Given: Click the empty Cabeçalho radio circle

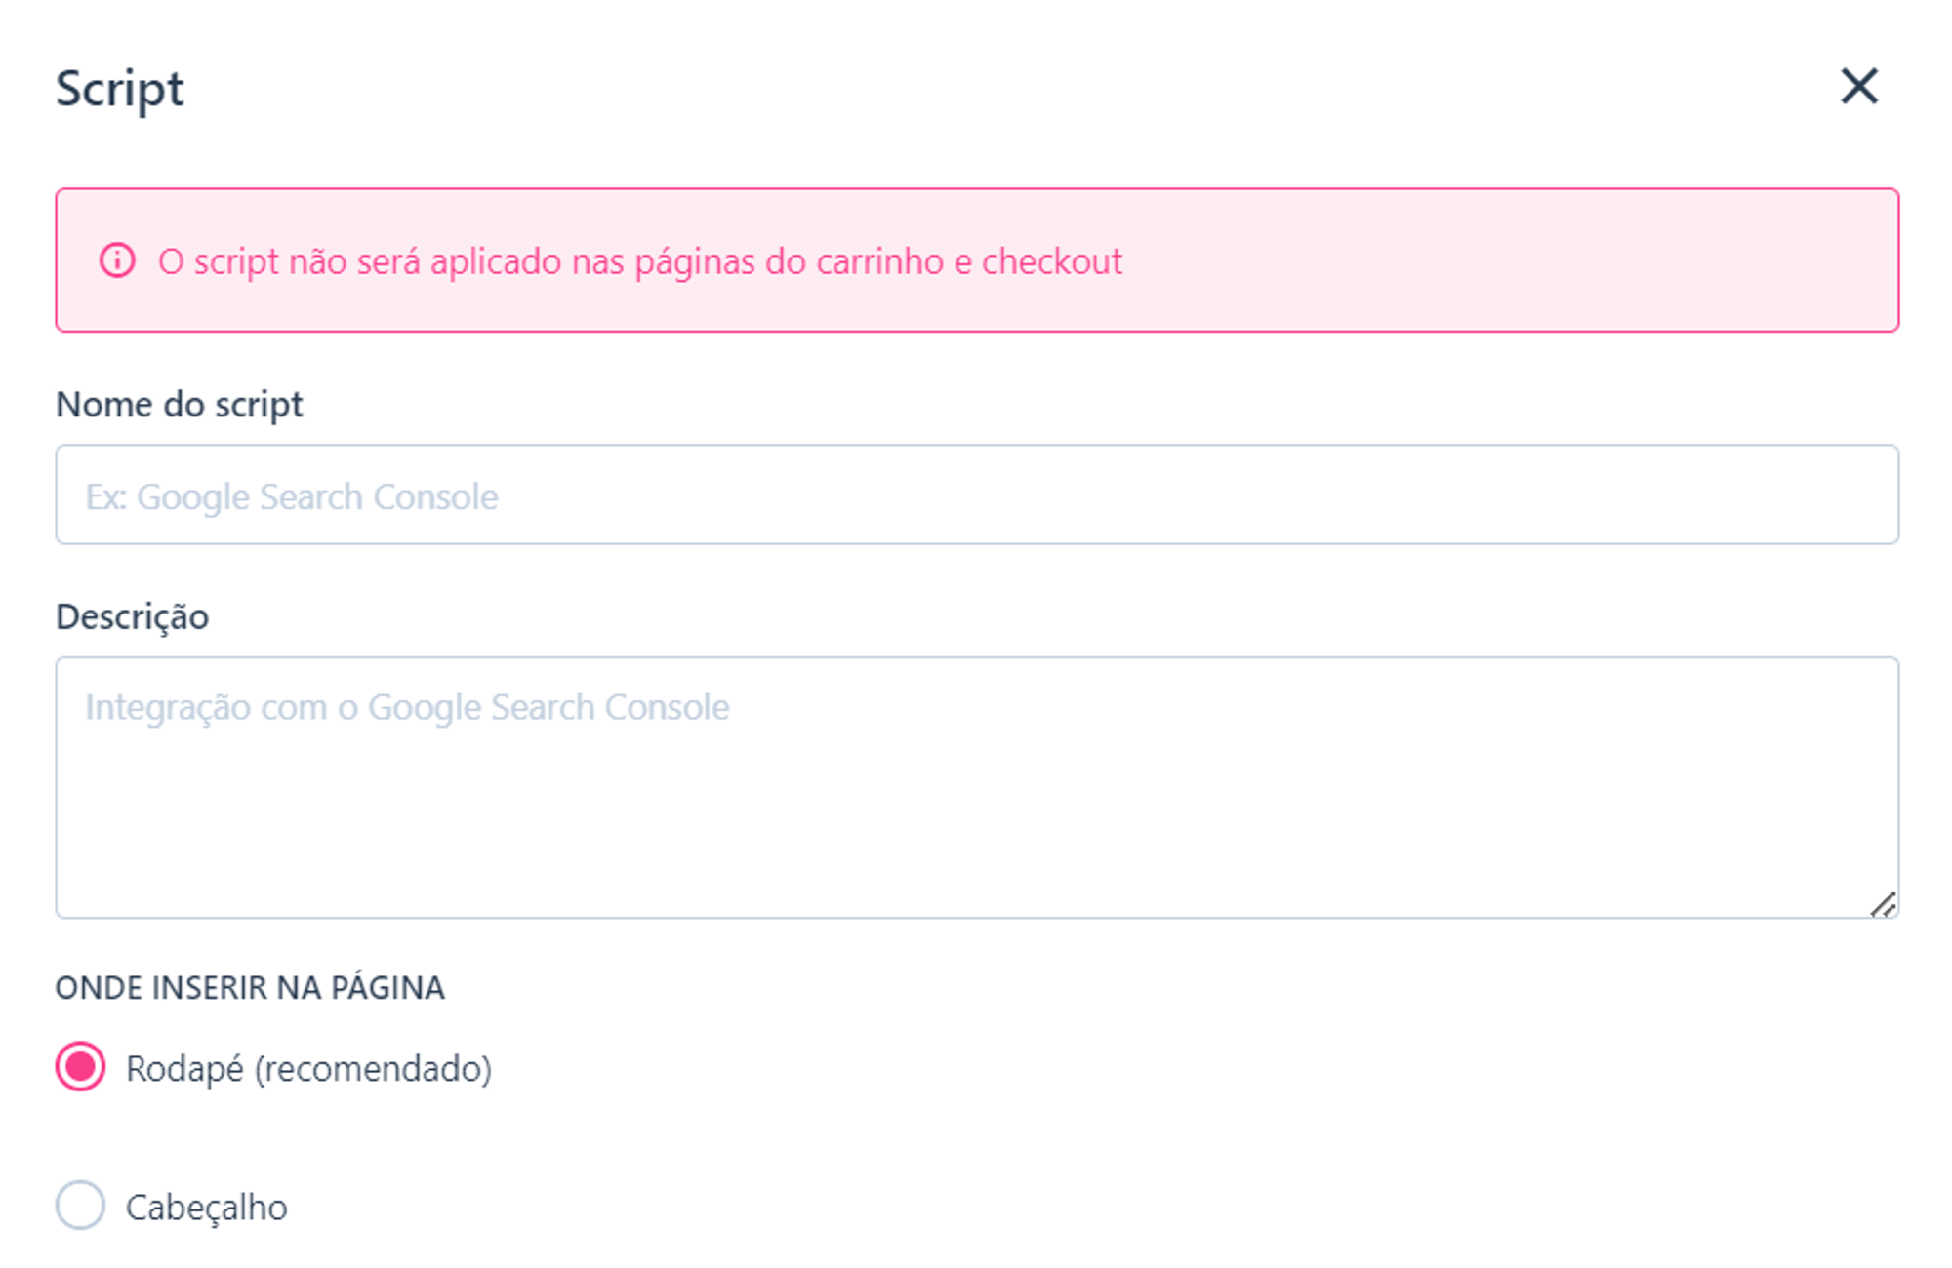Looking at the screenshot, I should (79, 1207).
